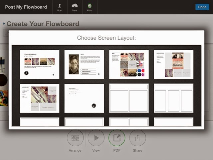Click the Choose Screen Layout heading

click(x=106, y=38)
